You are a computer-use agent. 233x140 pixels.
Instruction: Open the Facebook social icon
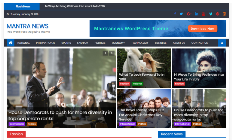pos(175,14)
